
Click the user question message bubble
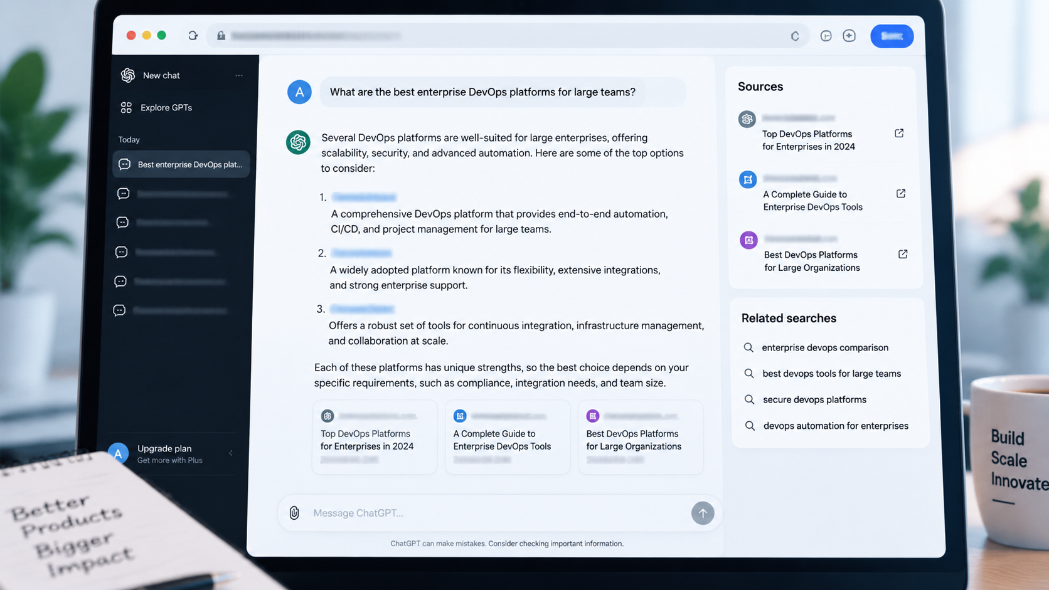tap(503, 92)
